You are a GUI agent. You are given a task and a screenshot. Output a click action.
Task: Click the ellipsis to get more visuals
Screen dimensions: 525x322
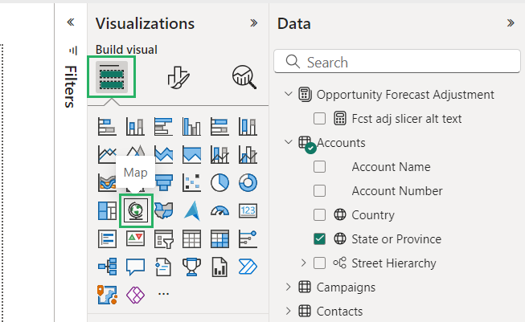164,294
